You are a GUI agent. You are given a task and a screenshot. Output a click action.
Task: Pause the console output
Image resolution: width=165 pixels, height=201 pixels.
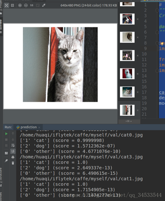click(6, 146)
